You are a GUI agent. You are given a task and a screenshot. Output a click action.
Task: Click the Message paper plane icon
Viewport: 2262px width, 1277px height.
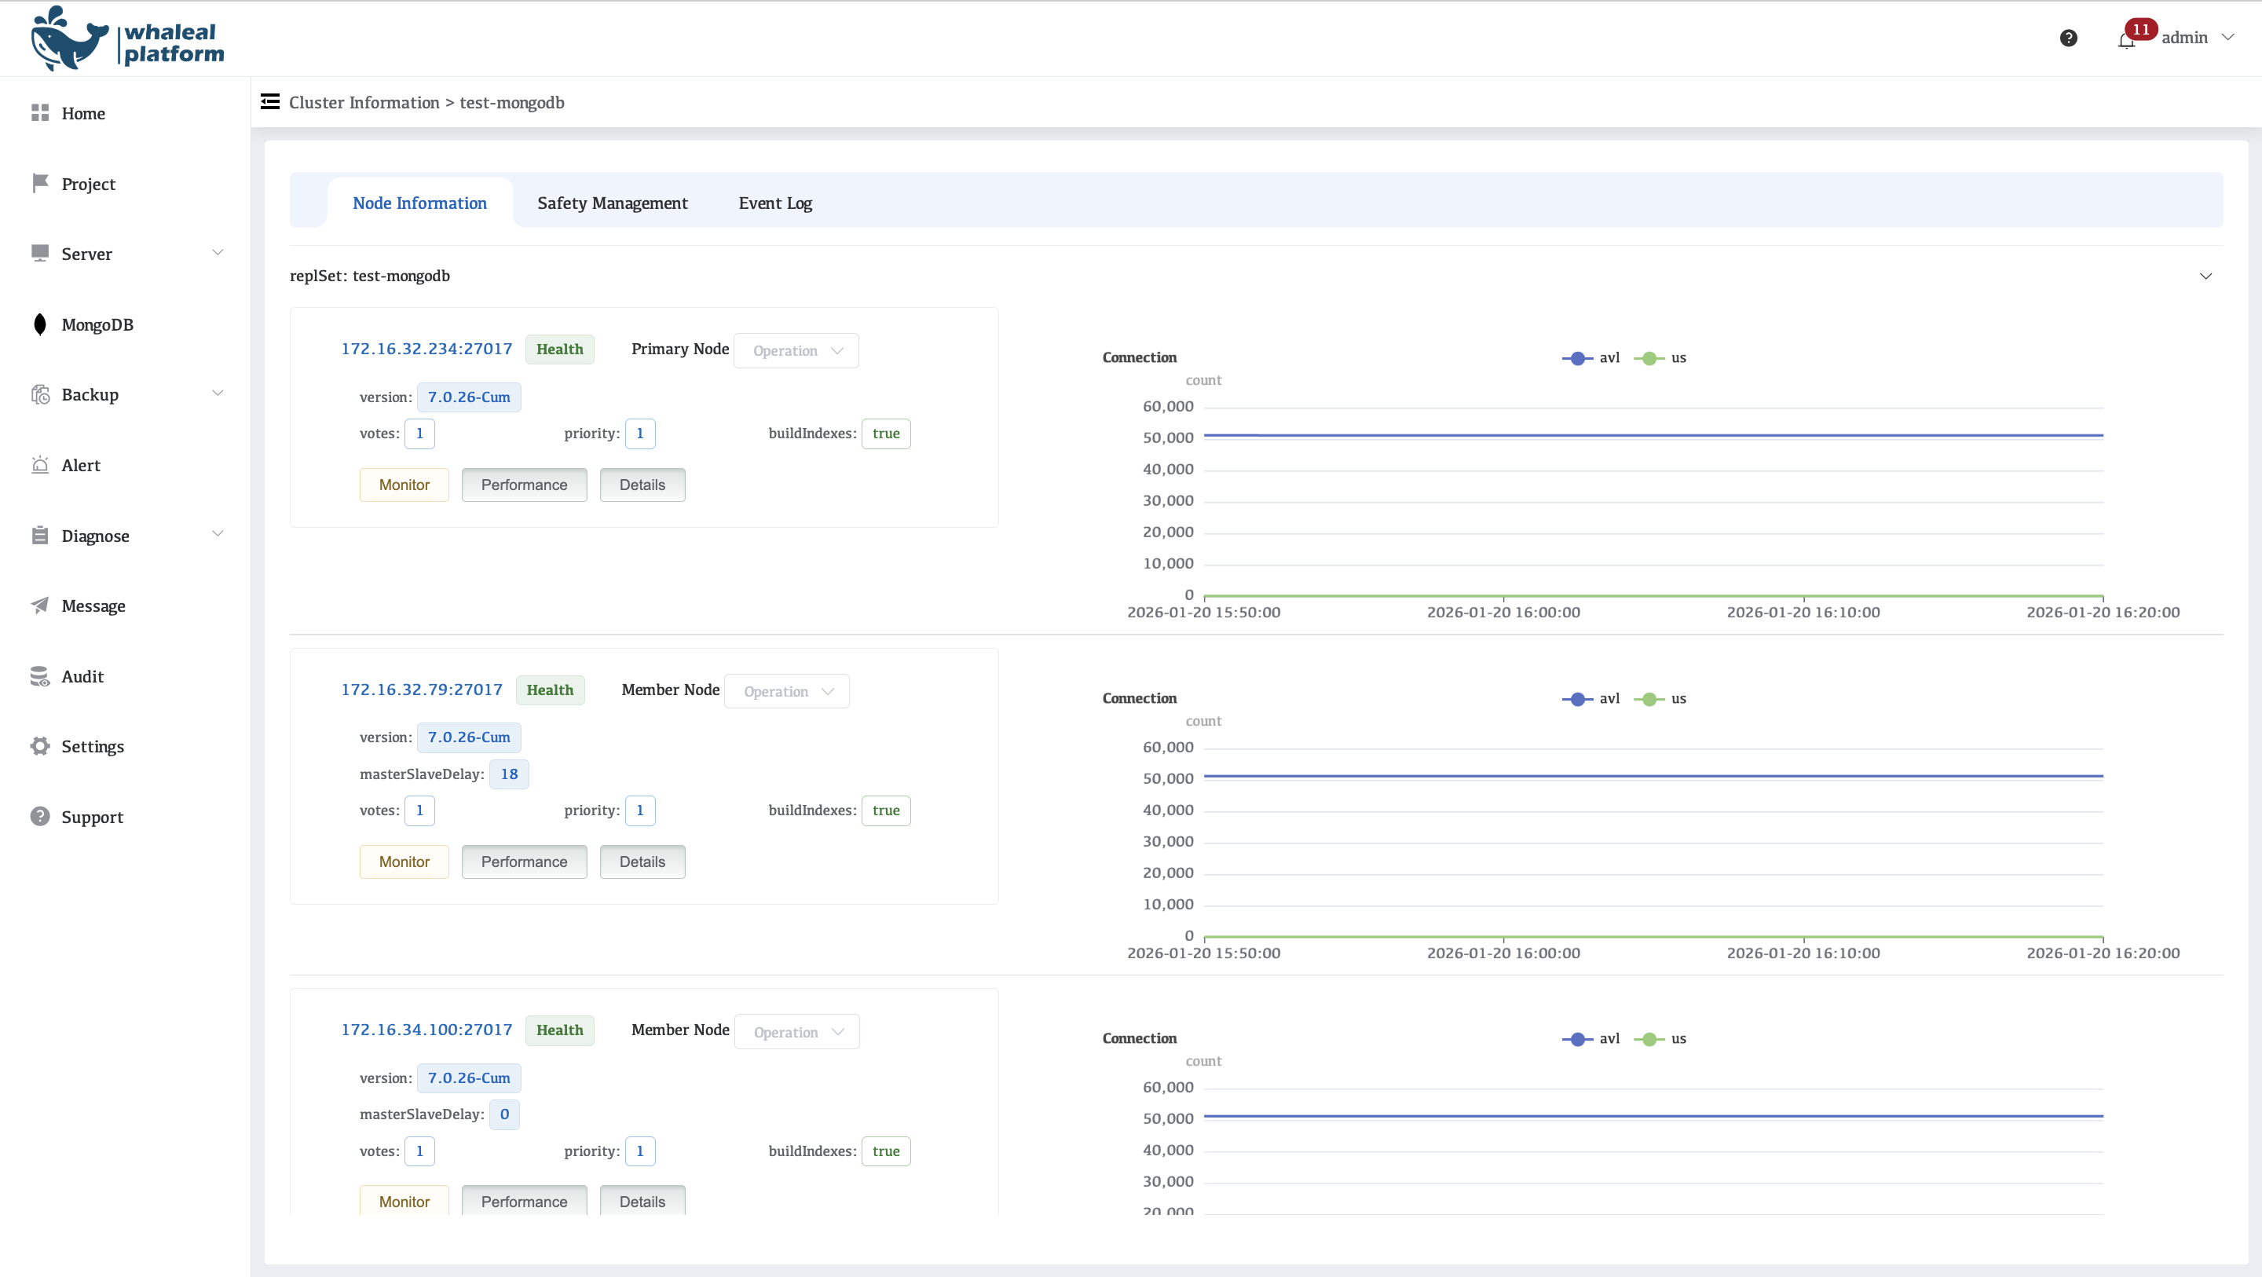[x=39, y=606]
